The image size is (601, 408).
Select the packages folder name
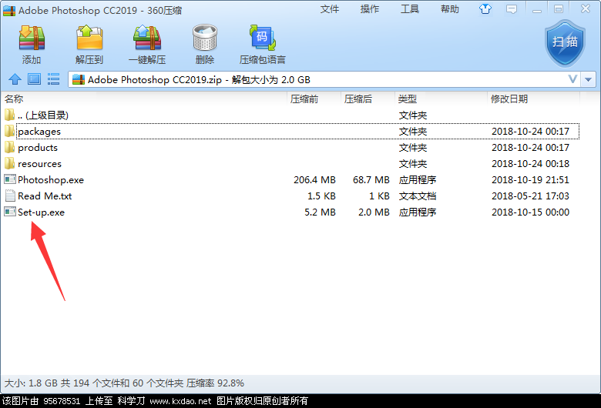point(39,132)
